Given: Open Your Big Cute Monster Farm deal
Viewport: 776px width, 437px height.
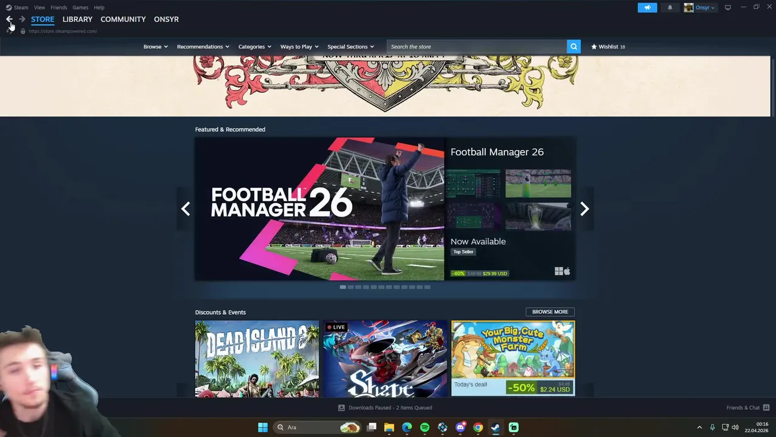Looking at the screenshot, I should (x=513, y=359).
